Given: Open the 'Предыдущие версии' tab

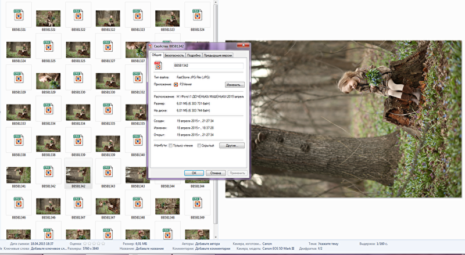Looking at the screenshot, I should tap(218, 55).
